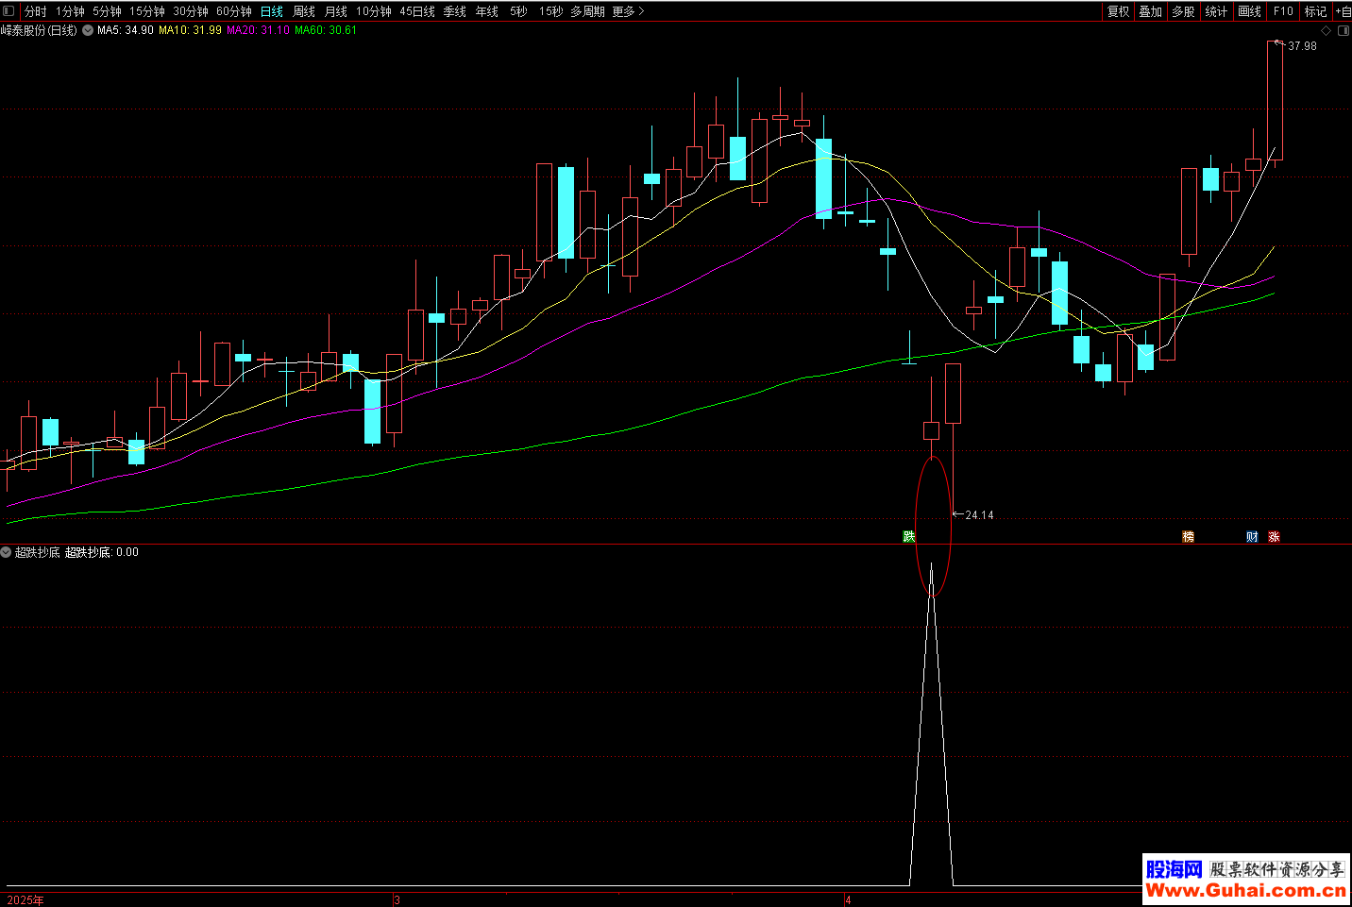Screen dimensions: 1352x907
Task: Select the 日线 daily chart tab
Action: (272, 11)
